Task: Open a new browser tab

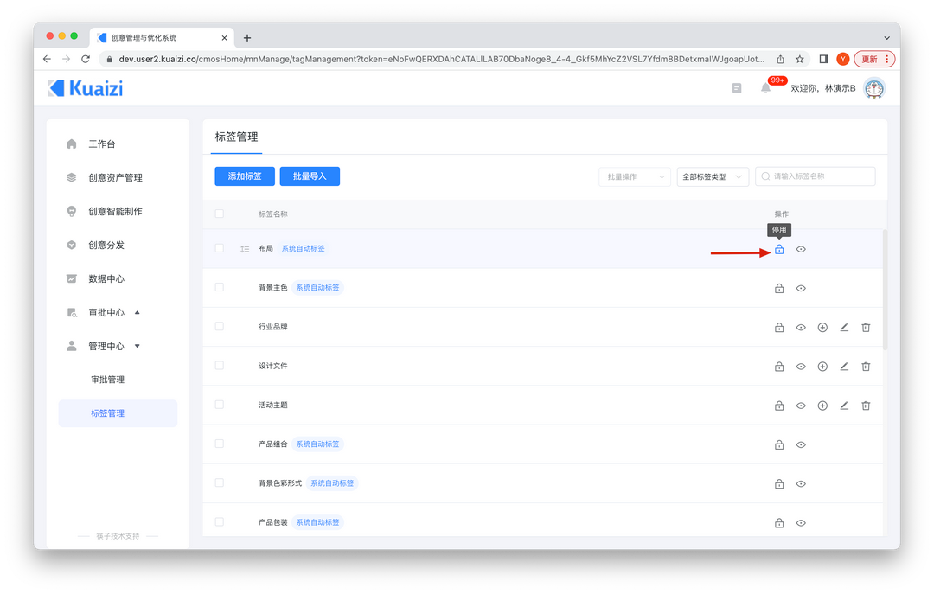Action: coord(247,37)
